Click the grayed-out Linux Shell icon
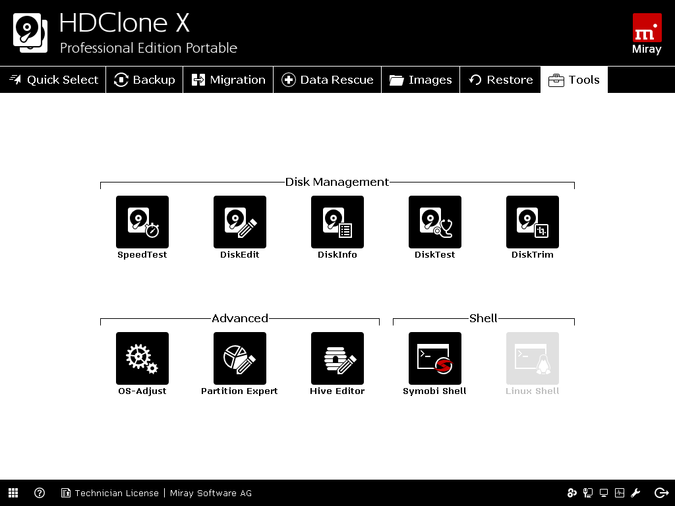 tap(533, 358)
